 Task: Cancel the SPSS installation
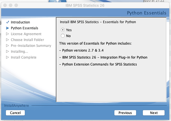[15, 113]
